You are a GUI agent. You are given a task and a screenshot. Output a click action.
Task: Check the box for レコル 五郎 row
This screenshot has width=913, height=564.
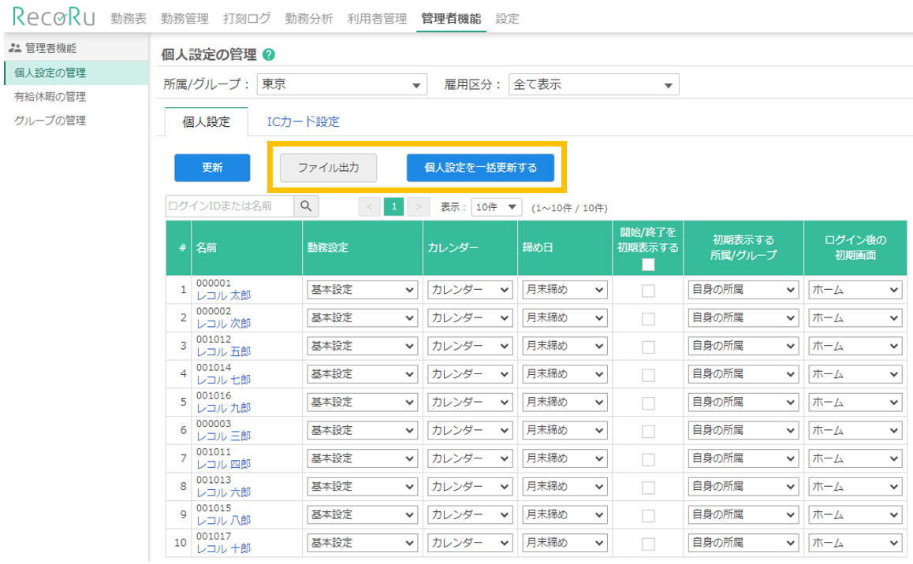(x=648, y=347)
